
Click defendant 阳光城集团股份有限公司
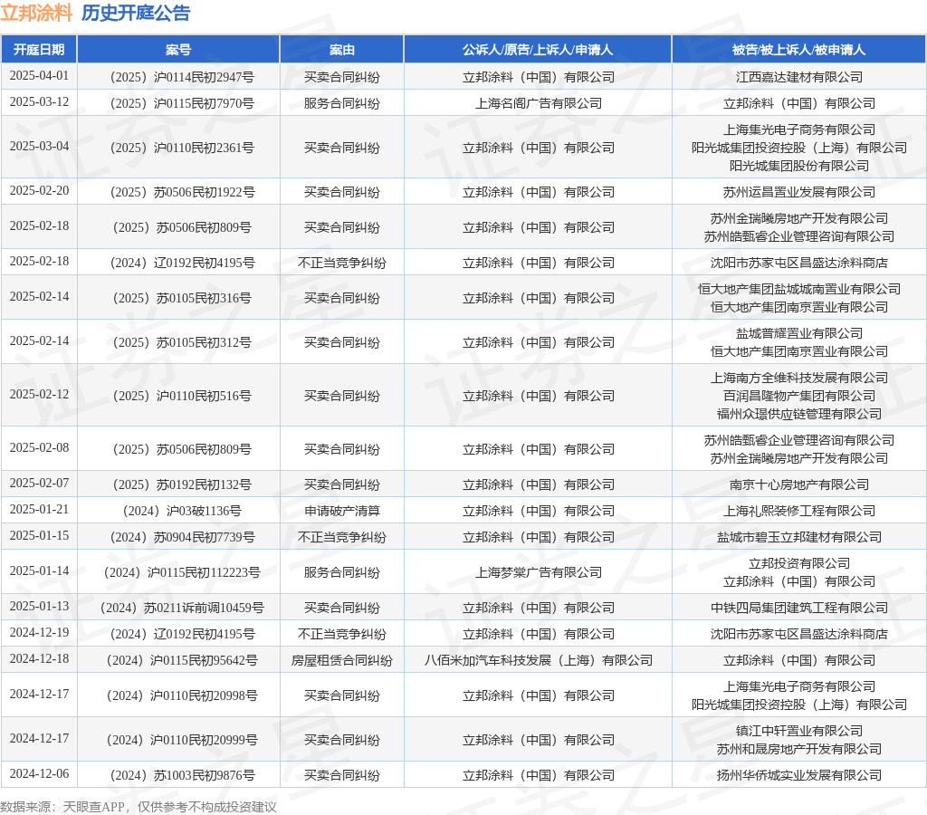(x=798, y=166)
